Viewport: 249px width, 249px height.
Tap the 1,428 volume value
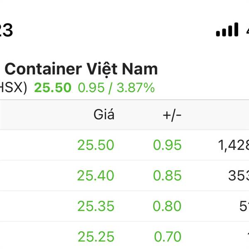[233, 145]
